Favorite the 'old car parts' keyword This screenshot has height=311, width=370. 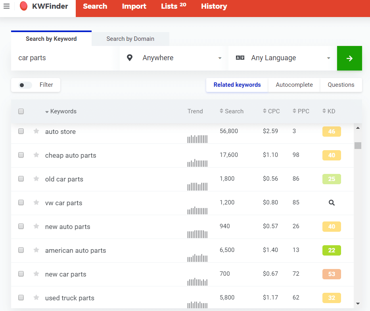36,179
